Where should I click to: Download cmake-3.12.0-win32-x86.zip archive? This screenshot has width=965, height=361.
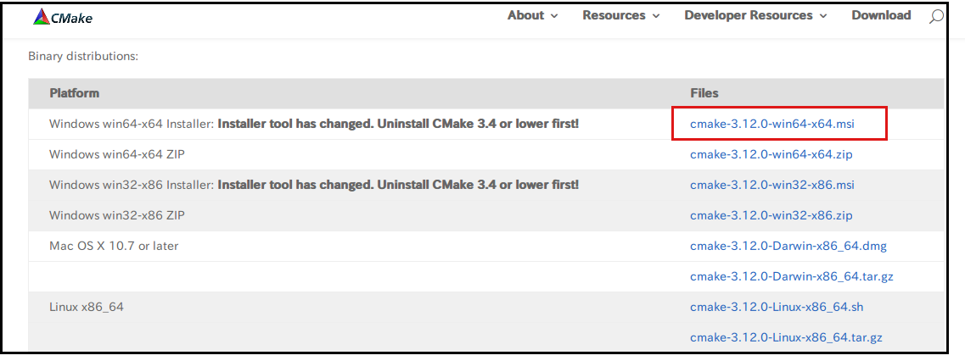(771, 215)
